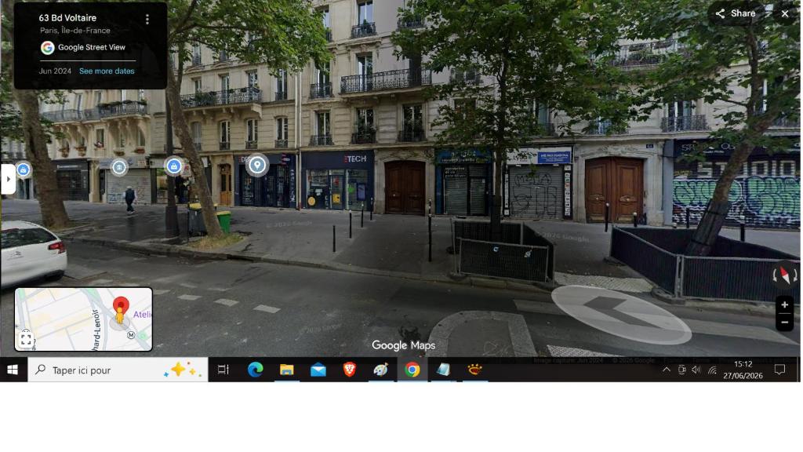Open Task View in the taskbar
Viewport: 803px width, 452px height.
click(x=223, y=370)
